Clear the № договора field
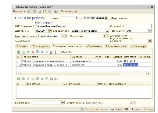158x113 pixels. pos(107,36)
